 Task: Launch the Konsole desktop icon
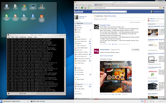[x=33, y=7]
